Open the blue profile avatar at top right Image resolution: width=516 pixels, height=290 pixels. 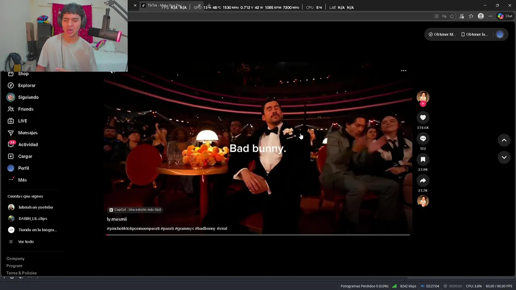(500, 34)
